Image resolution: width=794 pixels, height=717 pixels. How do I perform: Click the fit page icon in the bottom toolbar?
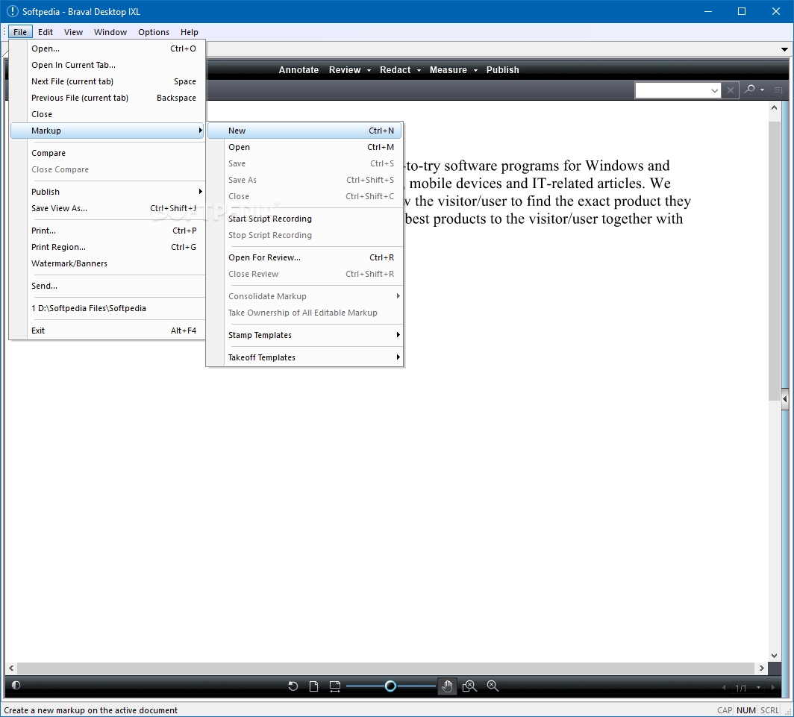click(x=314, y=686)
